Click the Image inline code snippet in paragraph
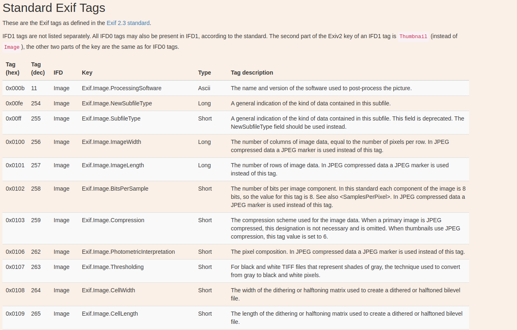The height and width of the screenshot is (330, 517). coord(12,47)
